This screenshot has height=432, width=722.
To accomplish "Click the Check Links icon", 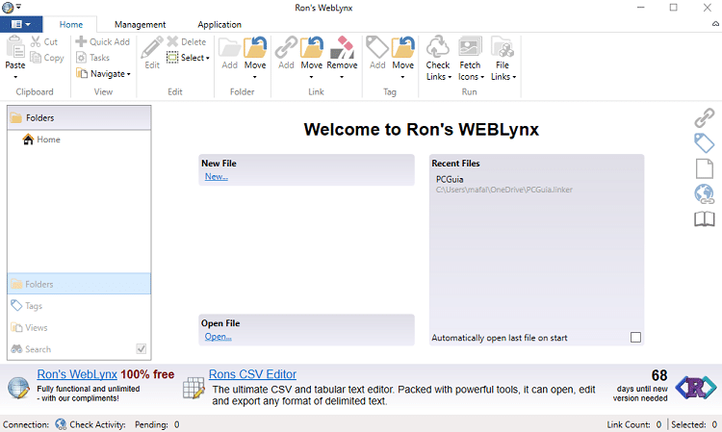I will (x=437, y=47).
